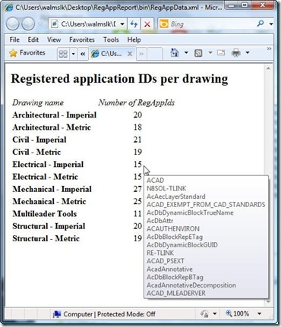Screen dimensions: 281x327
Task: Click the Favorites star button
Action: click(x=27, y=53)
